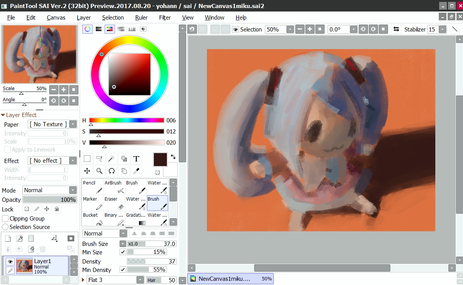Swap foreground and background colors
463x285 pixels.
click(x=173, y=157)
